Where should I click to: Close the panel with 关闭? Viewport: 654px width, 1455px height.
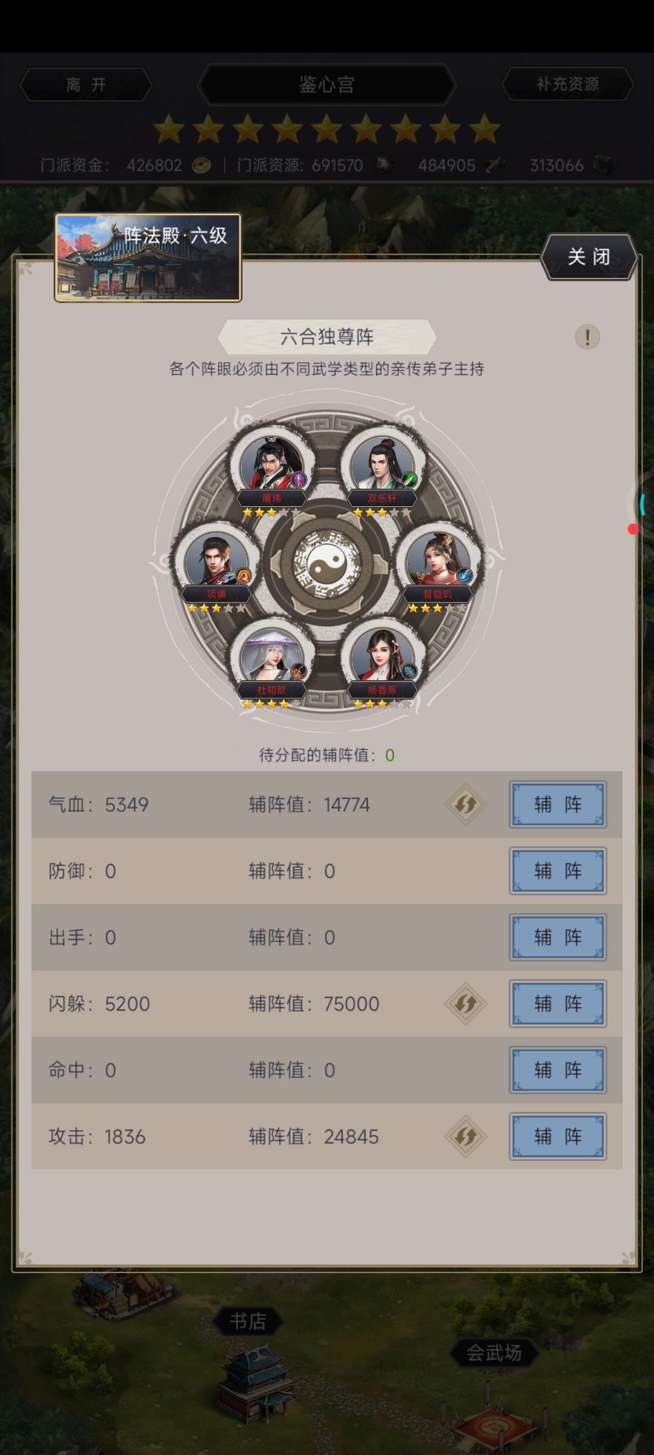tap(589, 256)
